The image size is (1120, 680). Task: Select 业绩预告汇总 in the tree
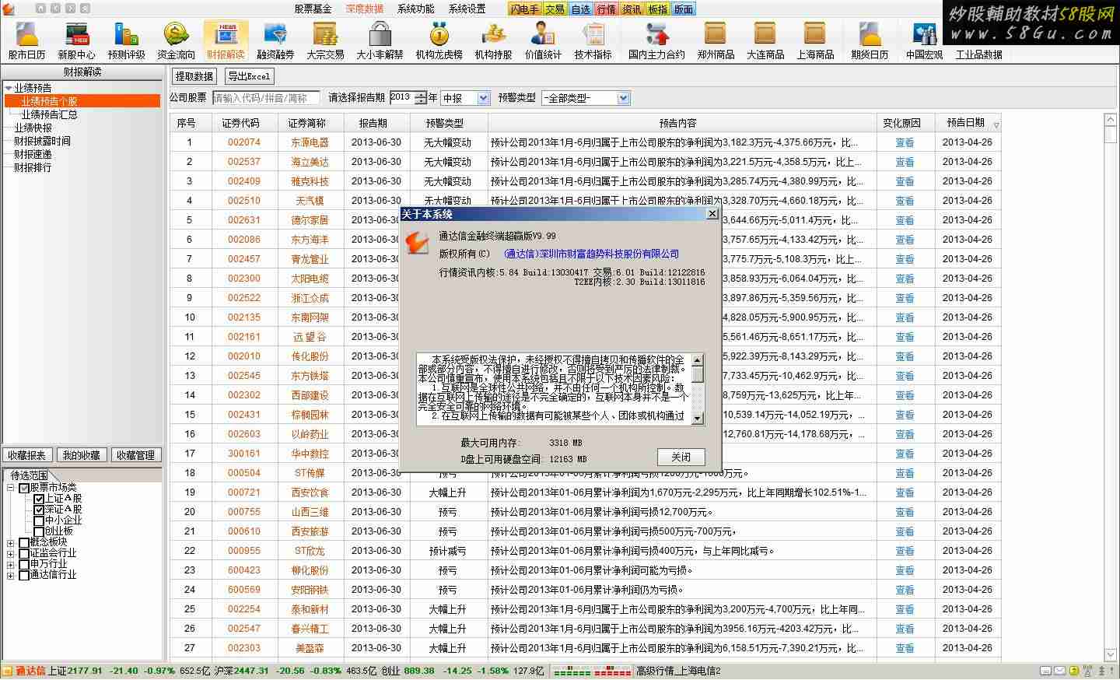[x=49, y=114]
